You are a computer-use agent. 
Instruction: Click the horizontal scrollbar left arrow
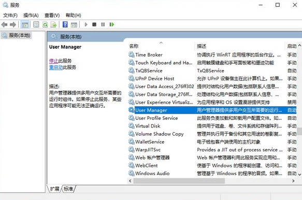pyautogui.click(x=130, y=181)
